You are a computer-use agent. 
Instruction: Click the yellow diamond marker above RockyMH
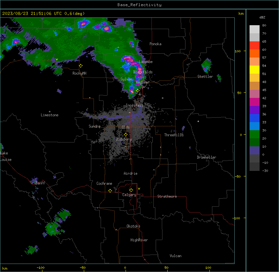81,66
